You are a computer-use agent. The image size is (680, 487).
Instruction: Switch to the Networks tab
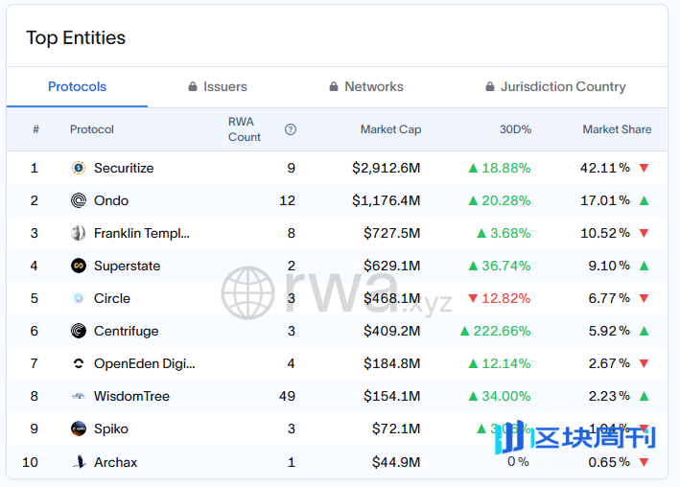point(366,86)
